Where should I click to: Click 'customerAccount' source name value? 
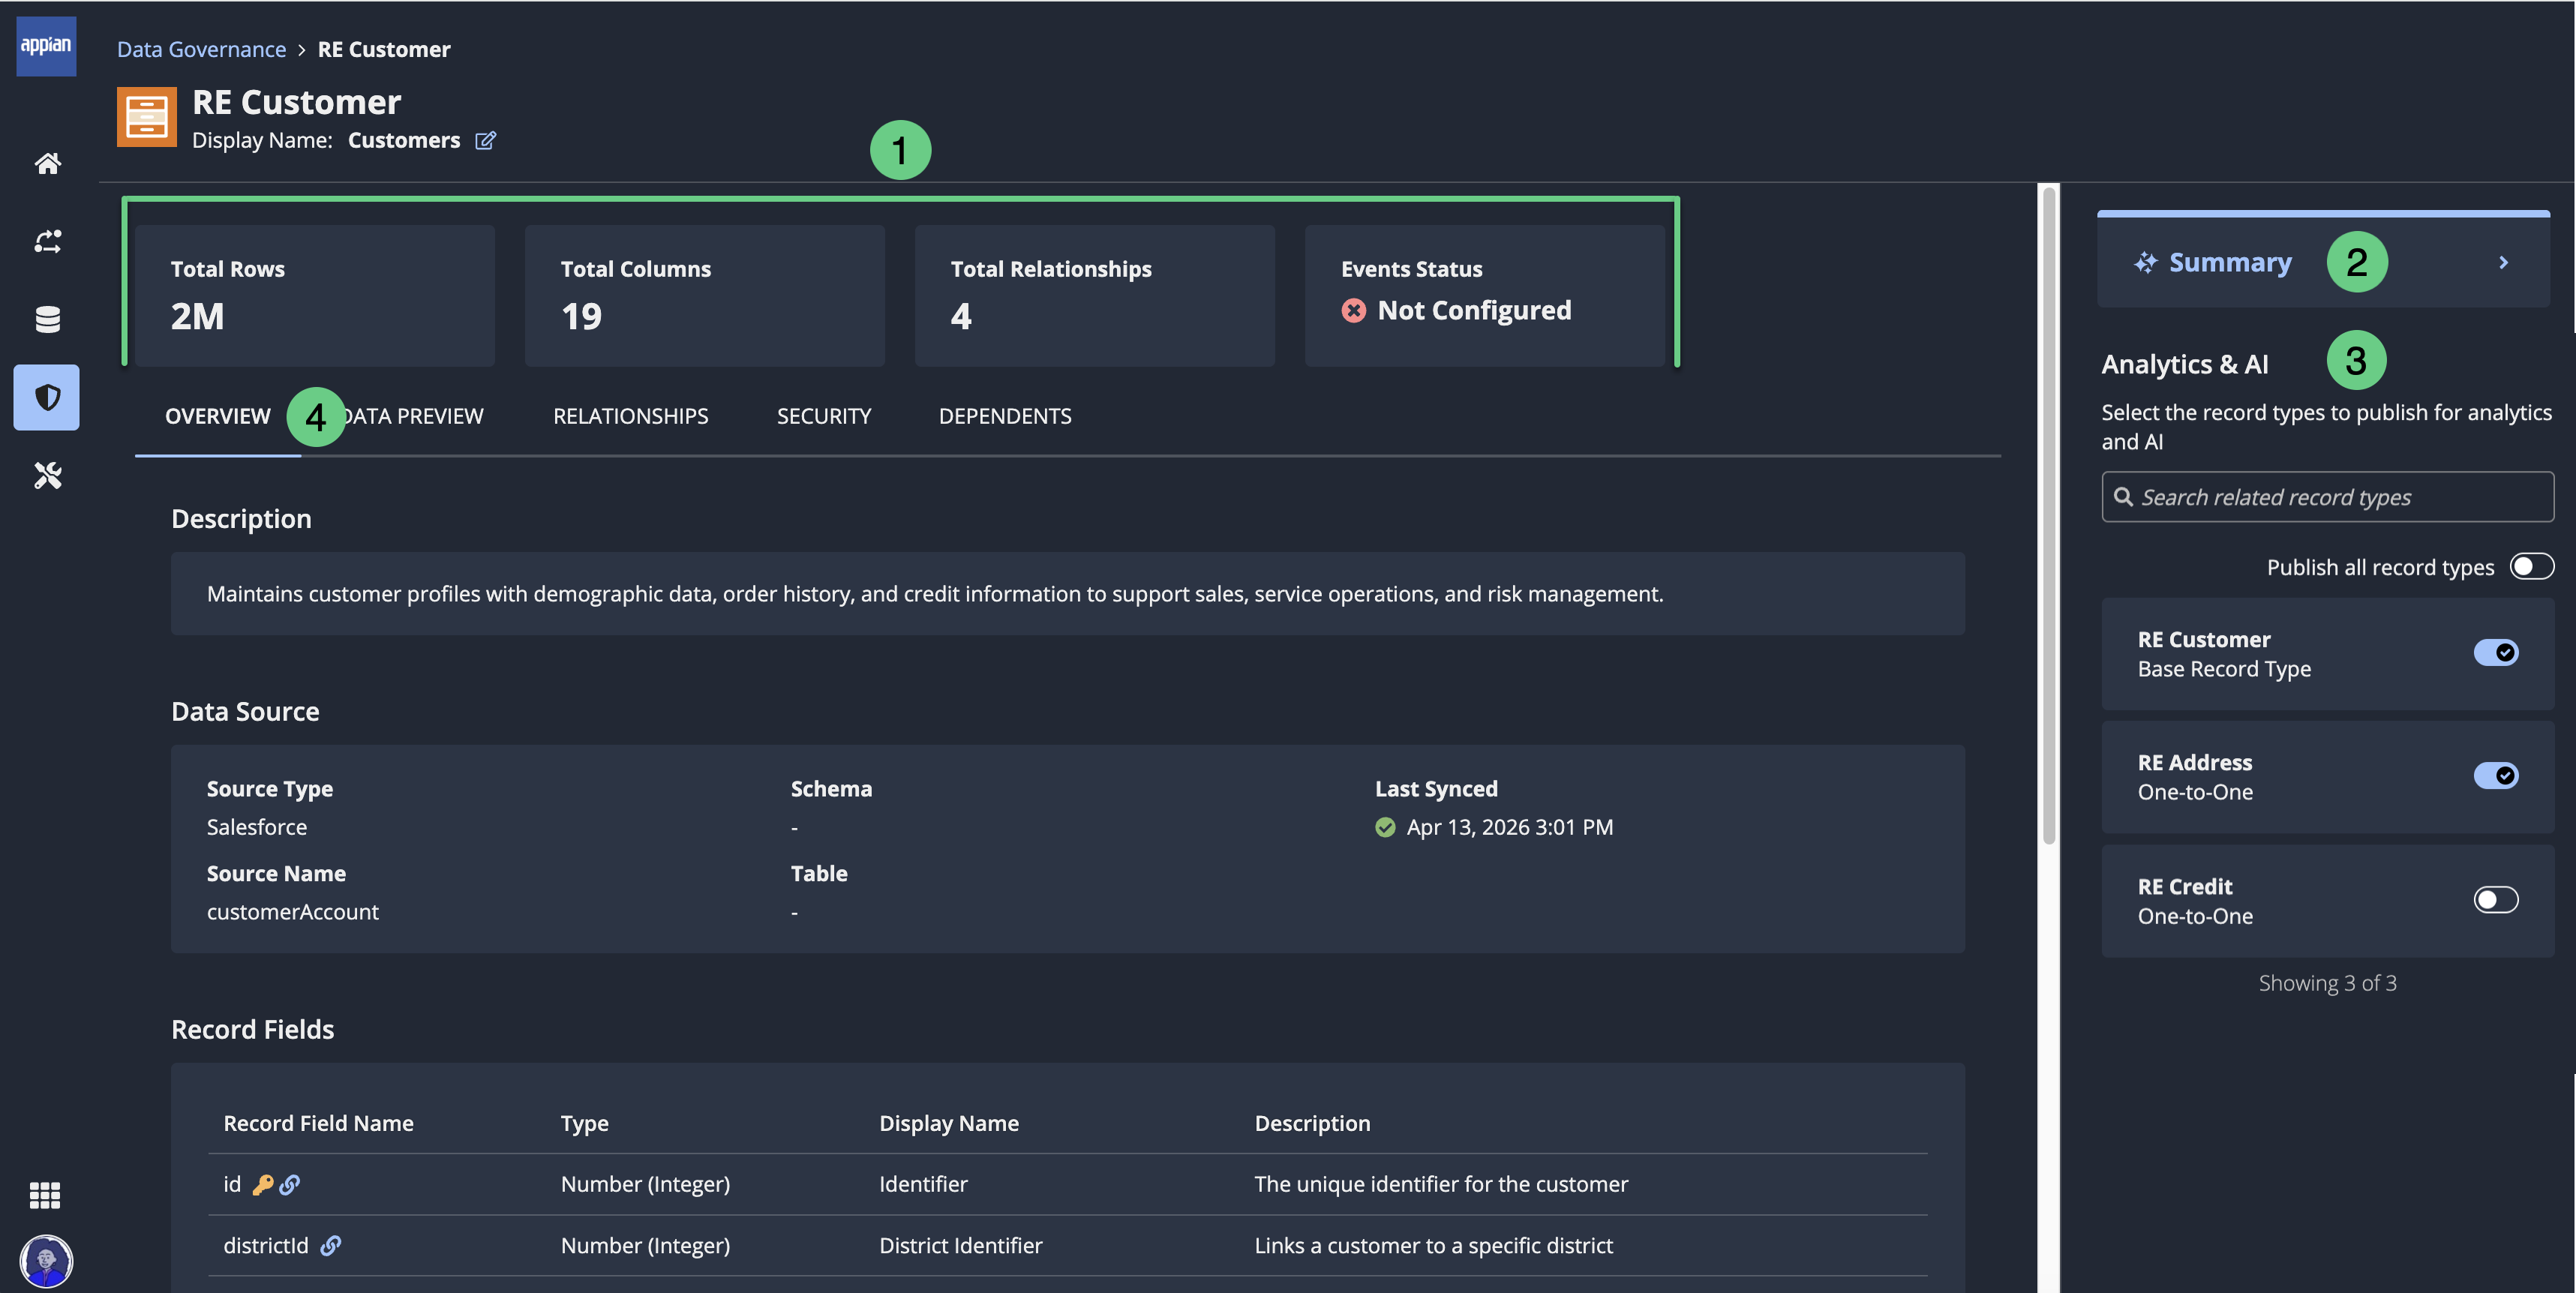[293, 912]
